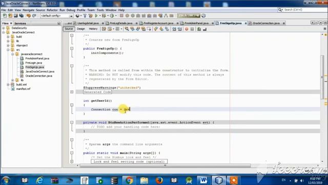Collapse the FrmSignUp constructor code fold
This screenshot has height=185, width=328.
point(72,48)
